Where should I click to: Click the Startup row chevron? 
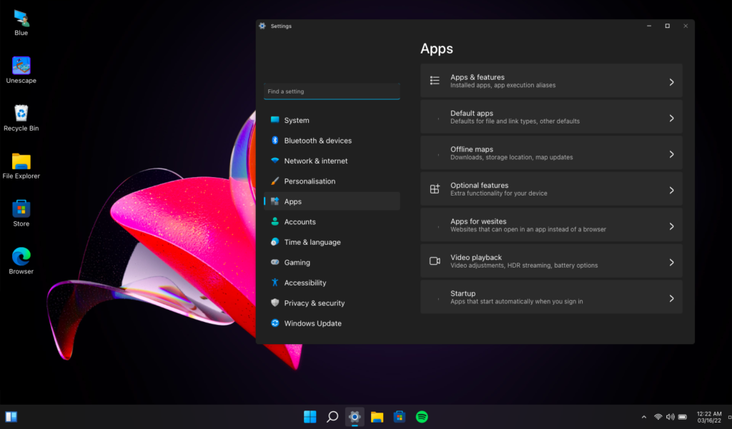click(671, 298)
